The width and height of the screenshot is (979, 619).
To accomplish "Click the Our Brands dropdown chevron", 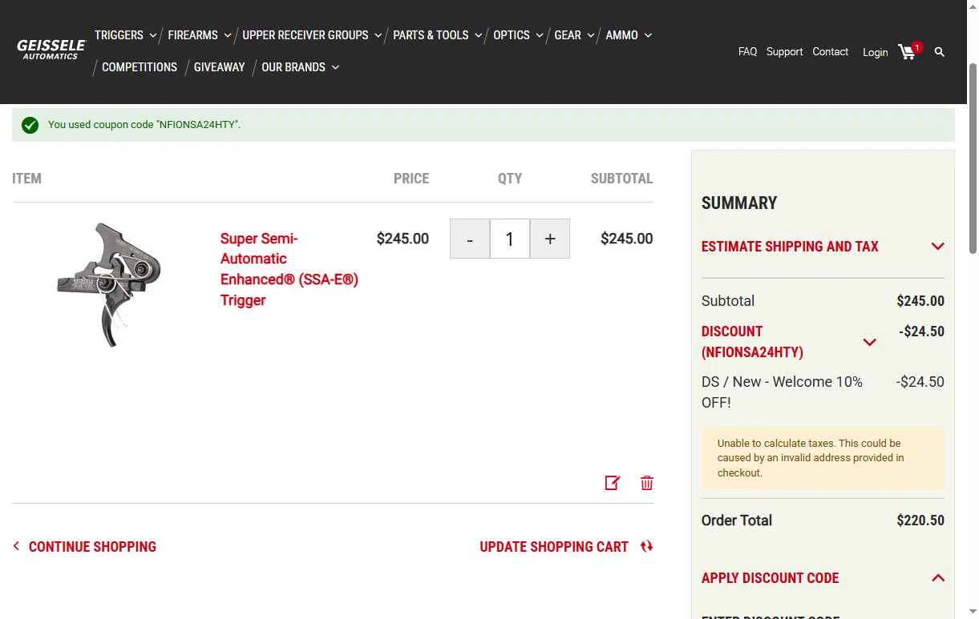I will click(336, 67).
